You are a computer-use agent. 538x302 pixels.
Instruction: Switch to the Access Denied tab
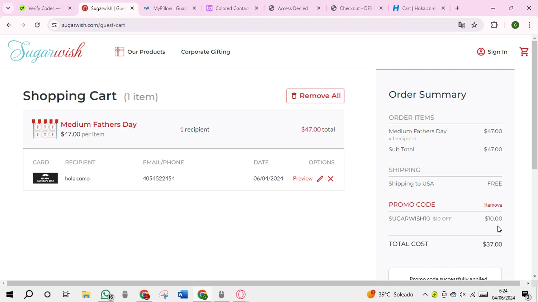(294, 8)
